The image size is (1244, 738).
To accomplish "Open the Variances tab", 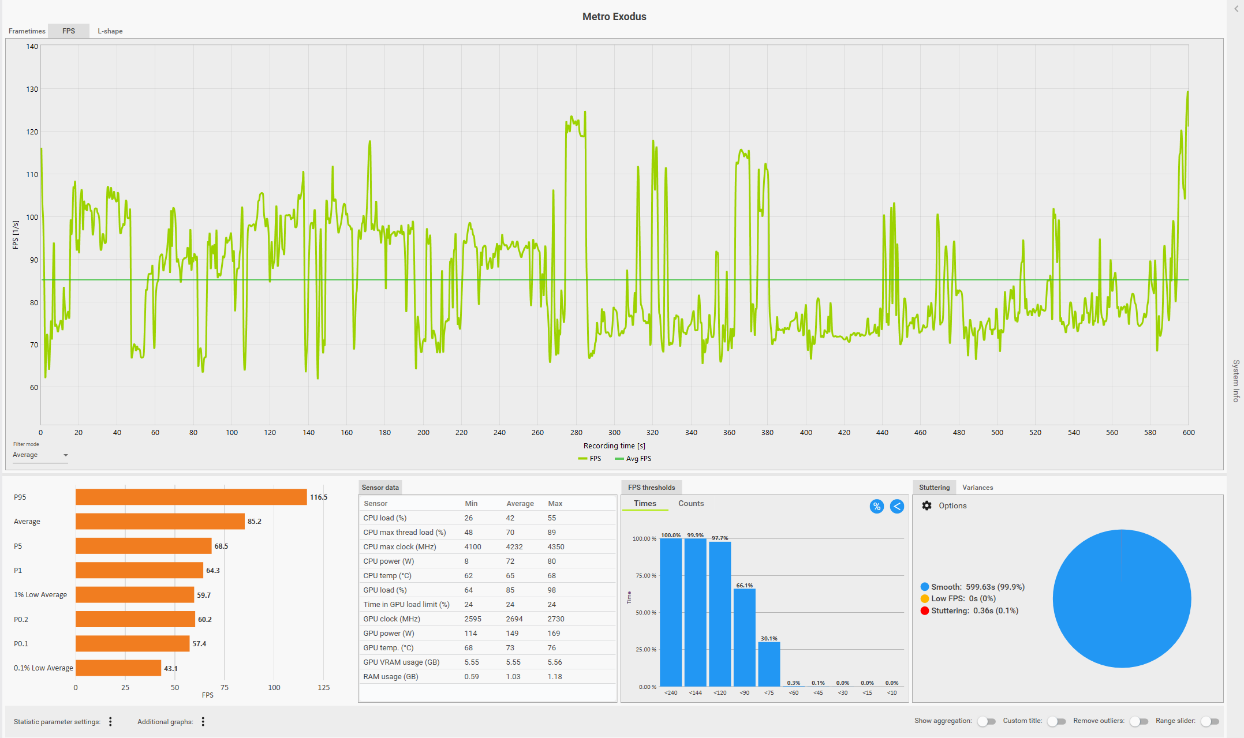I will [x=977, y=488].
